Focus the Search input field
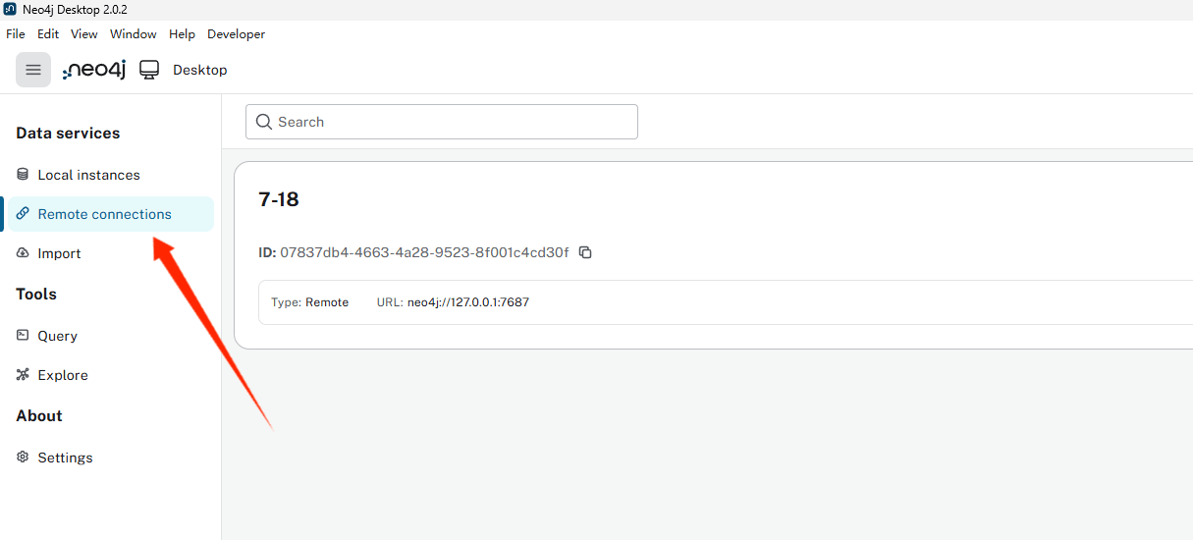The width and height of the screenshot is (1193, 540). (442, 122)
